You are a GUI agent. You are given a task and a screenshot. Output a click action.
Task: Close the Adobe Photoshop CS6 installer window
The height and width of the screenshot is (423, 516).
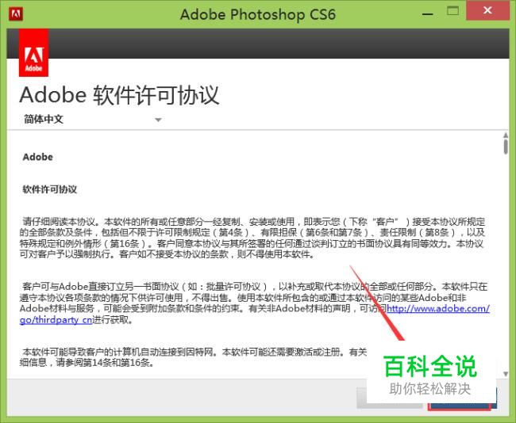click(487, 10)
